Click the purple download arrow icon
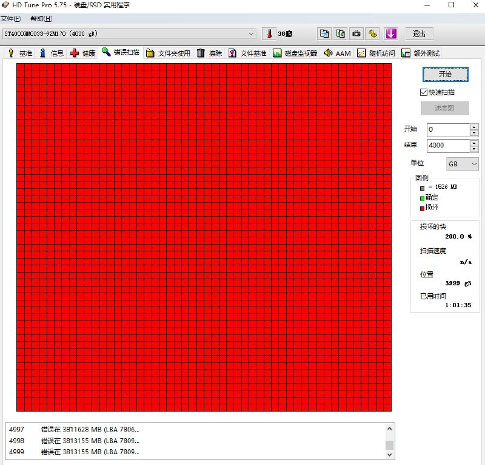The width and height of the screenshot is (485, 465). point(391,33)
